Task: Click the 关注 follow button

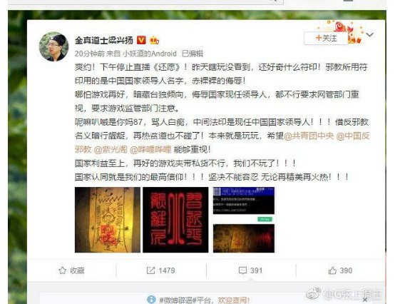Action: (326, 39)
